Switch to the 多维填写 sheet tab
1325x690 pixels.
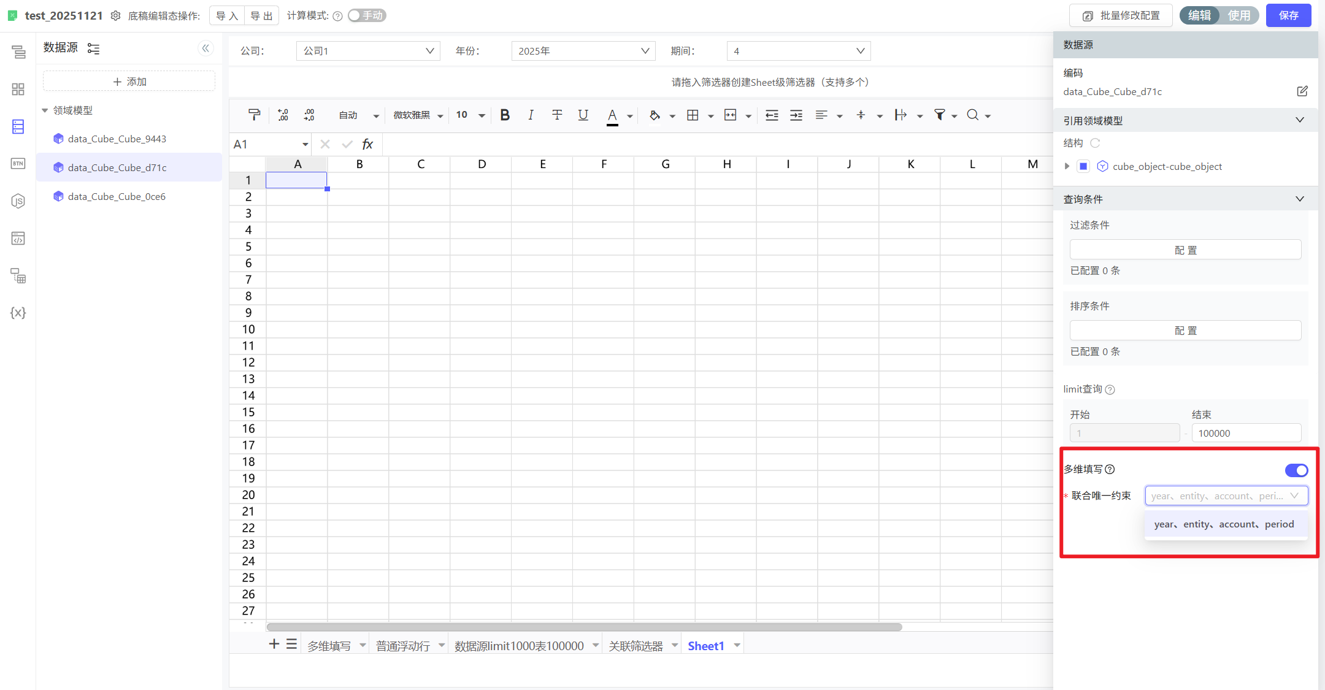(329, 646)
